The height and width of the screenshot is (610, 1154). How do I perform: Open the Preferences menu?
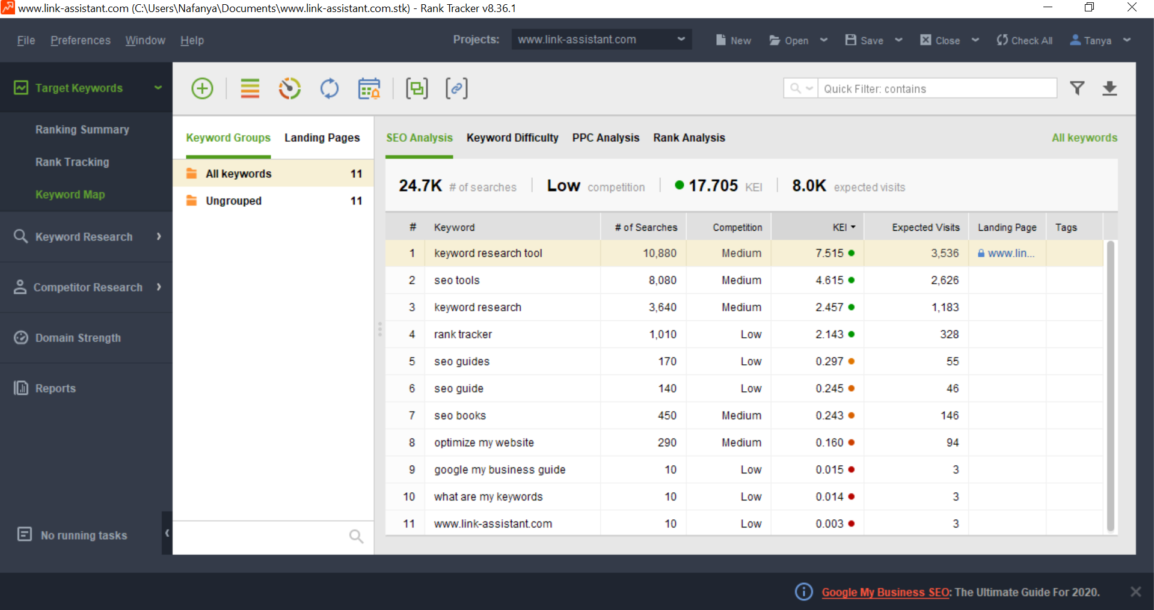coord(81,40)
